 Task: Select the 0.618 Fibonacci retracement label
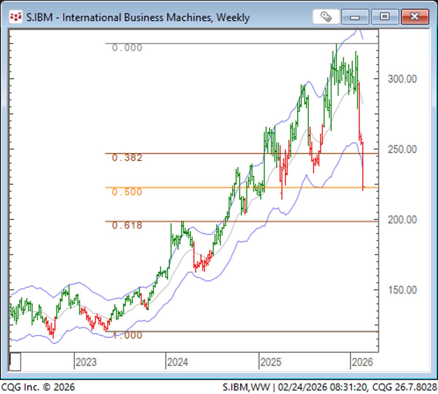click(127, 225)
